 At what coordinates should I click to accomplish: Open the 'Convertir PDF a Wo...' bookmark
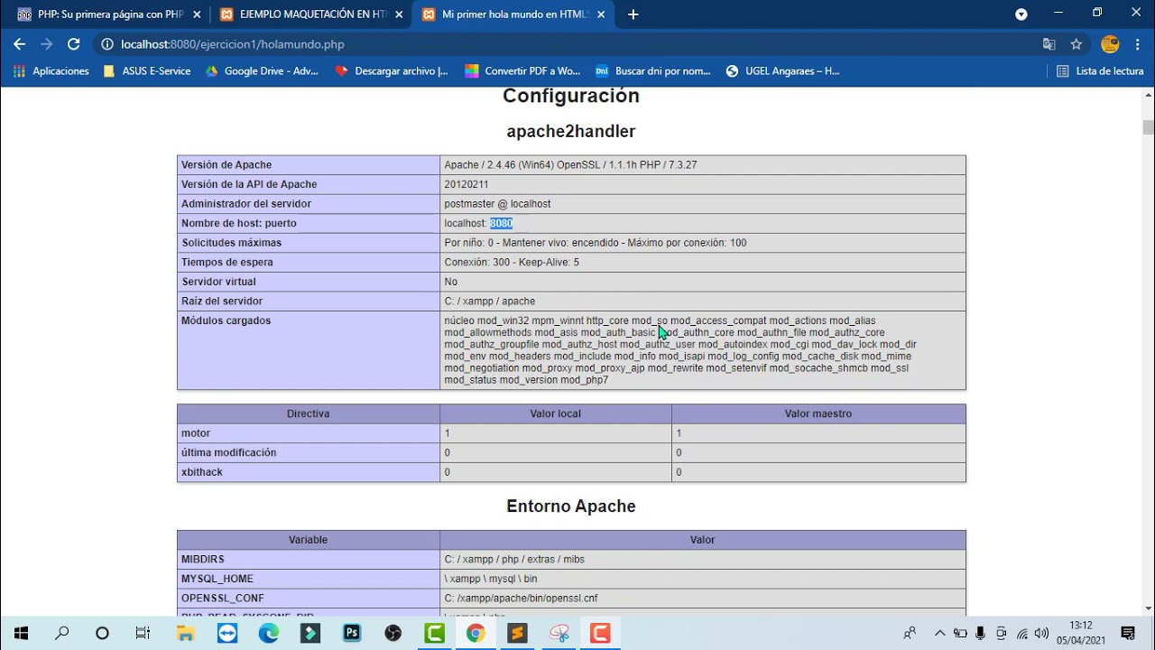click(x=522, y=71)
